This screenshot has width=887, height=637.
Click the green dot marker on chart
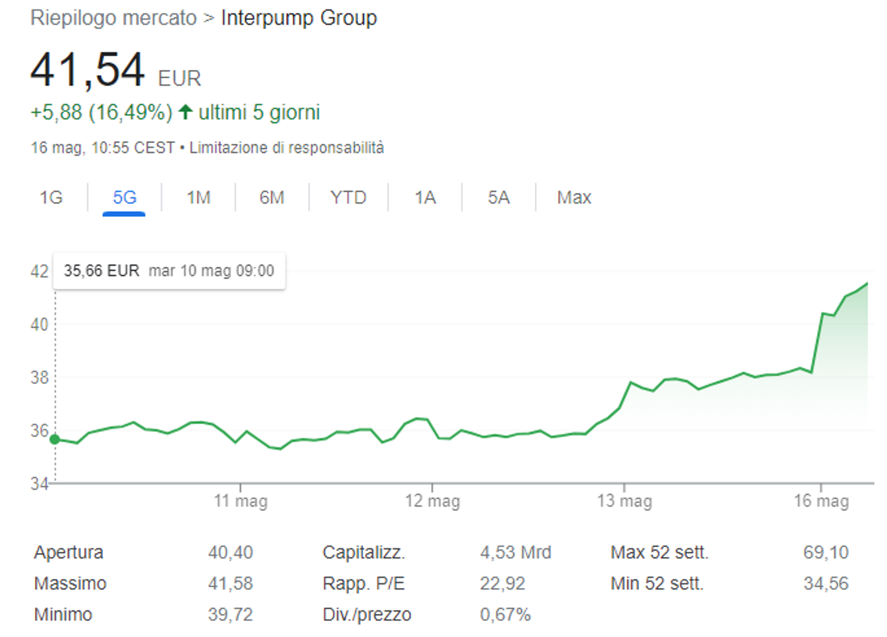(55, 439)
